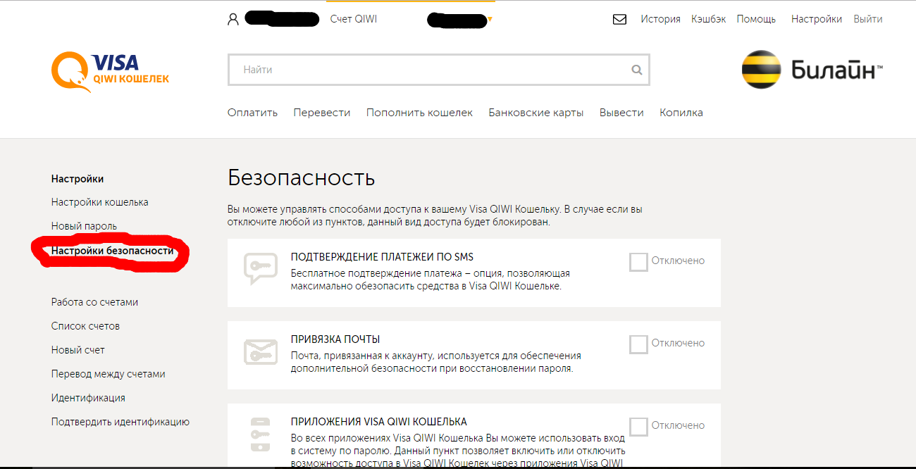916x469 pixels.
Task: Enable Приложения Visa QIWI Кошелька checkbox
Action: click(x=638, y=427)
